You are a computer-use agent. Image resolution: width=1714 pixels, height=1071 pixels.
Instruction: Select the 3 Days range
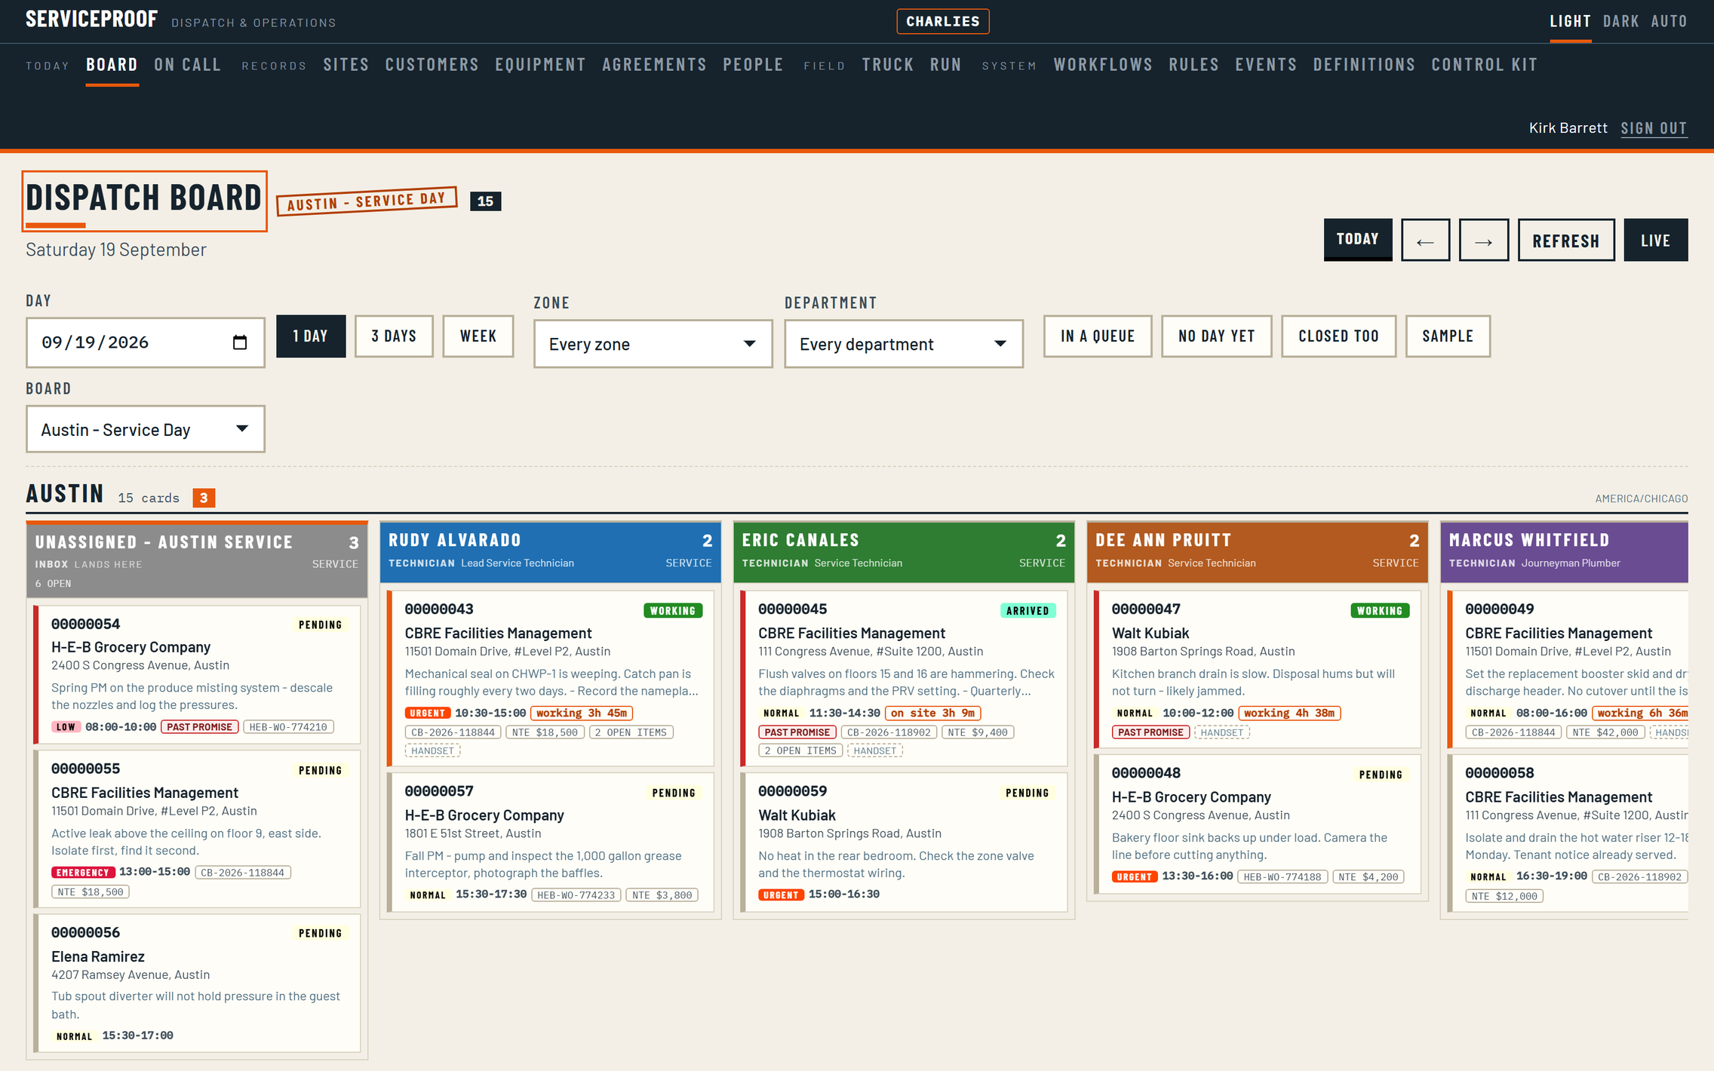[x=394, y=336]
